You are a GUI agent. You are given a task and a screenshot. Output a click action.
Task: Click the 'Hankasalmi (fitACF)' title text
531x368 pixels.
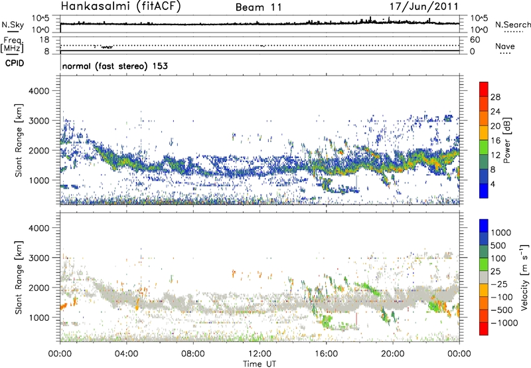pyautogui.click(x=121, y=6)
